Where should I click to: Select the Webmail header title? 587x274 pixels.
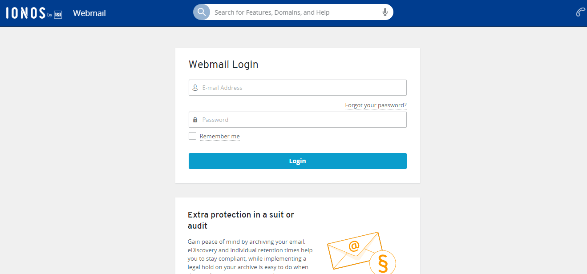(x=89, y=13)
